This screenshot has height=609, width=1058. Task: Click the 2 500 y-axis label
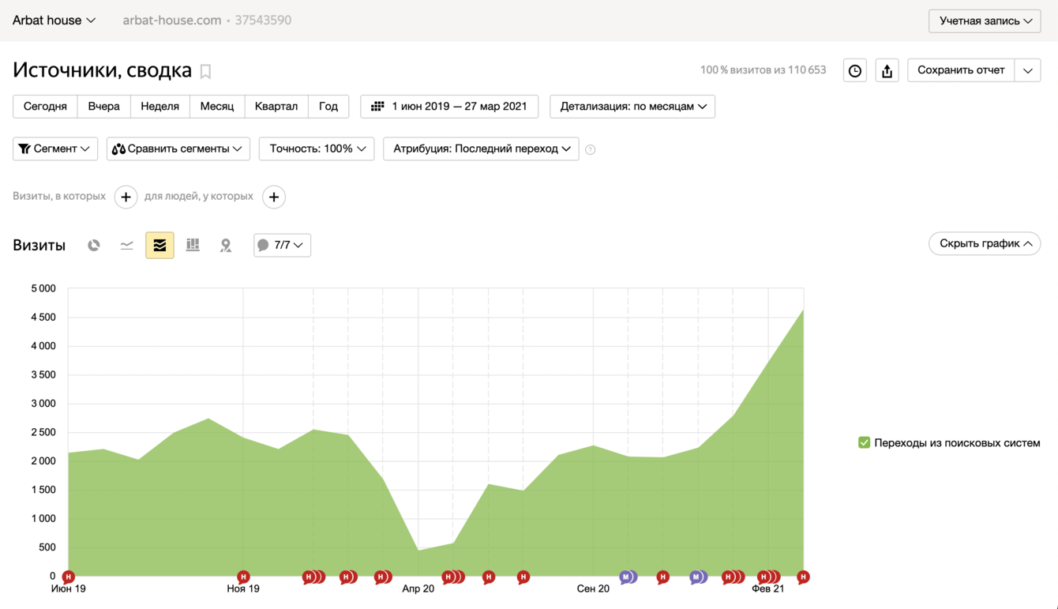point(43,432)
